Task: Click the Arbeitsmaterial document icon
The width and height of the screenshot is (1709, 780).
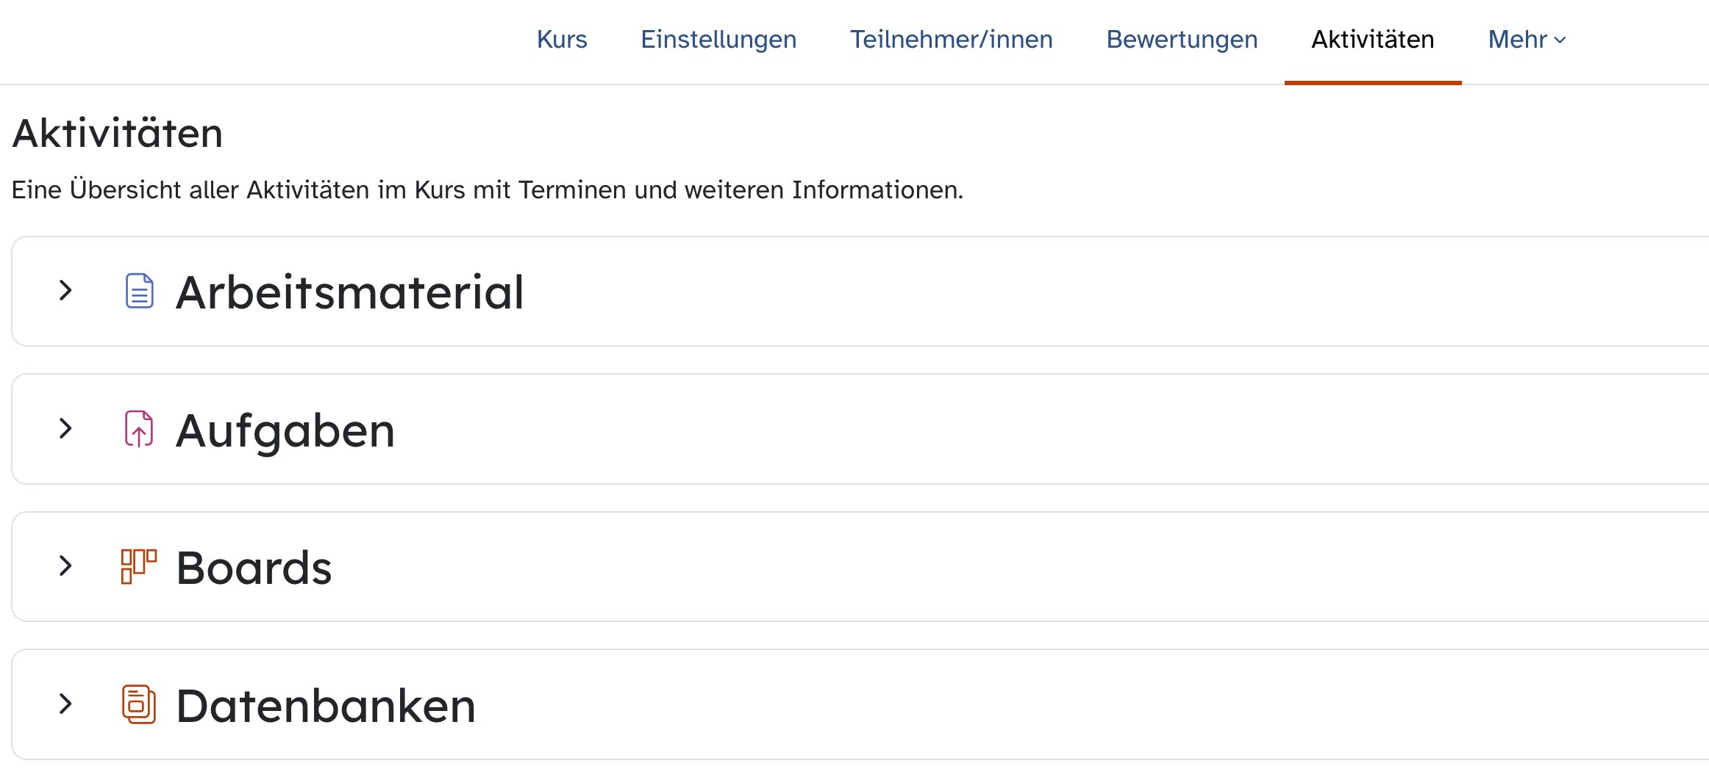Action: point(139,291)
